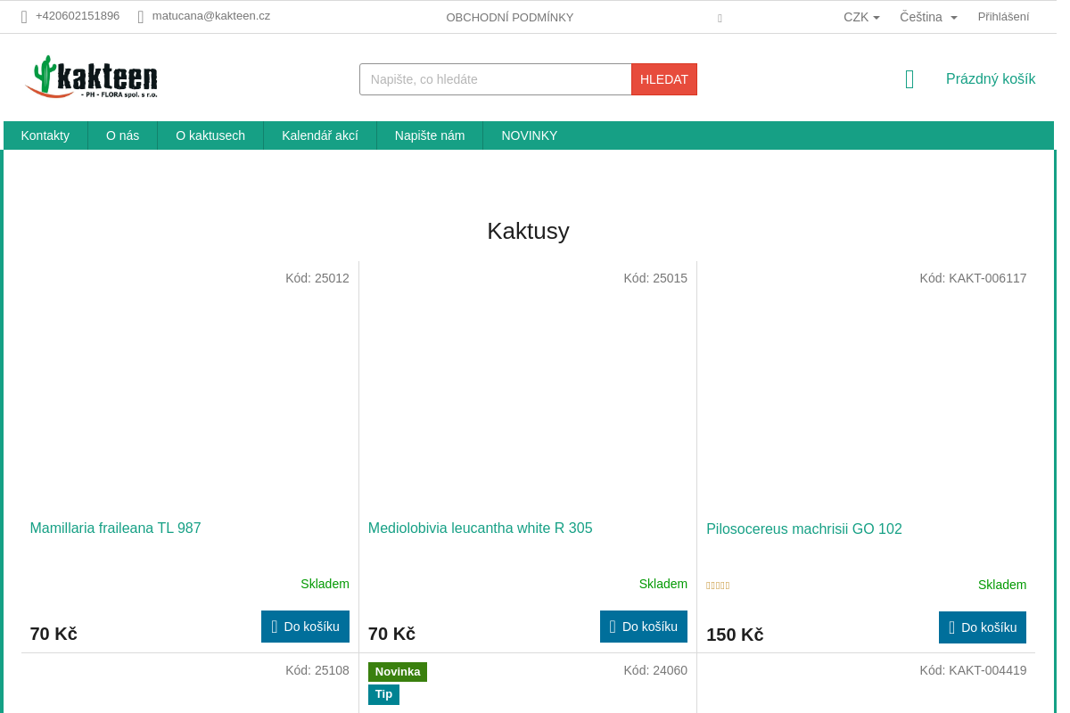Click the envelope icon beside matucana@kakteen.cz

[x=141, y=17]
